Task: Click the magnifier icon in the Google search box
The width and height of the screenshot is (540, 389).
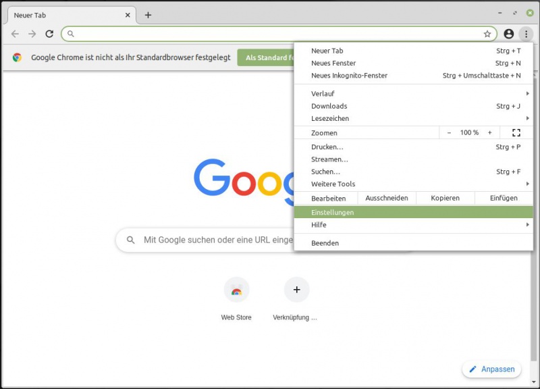Action: (130, 240)
